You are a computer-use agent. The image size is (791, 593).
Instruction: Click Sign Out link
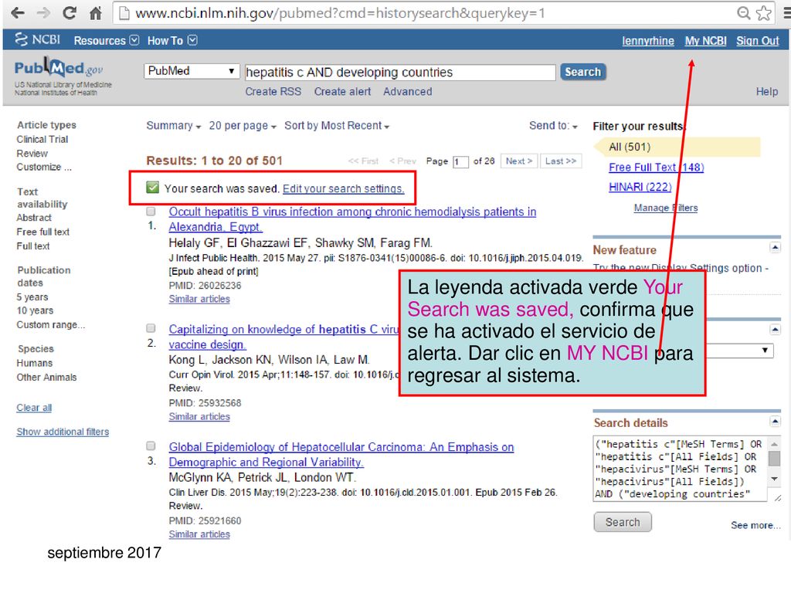[x=757, y=41]
